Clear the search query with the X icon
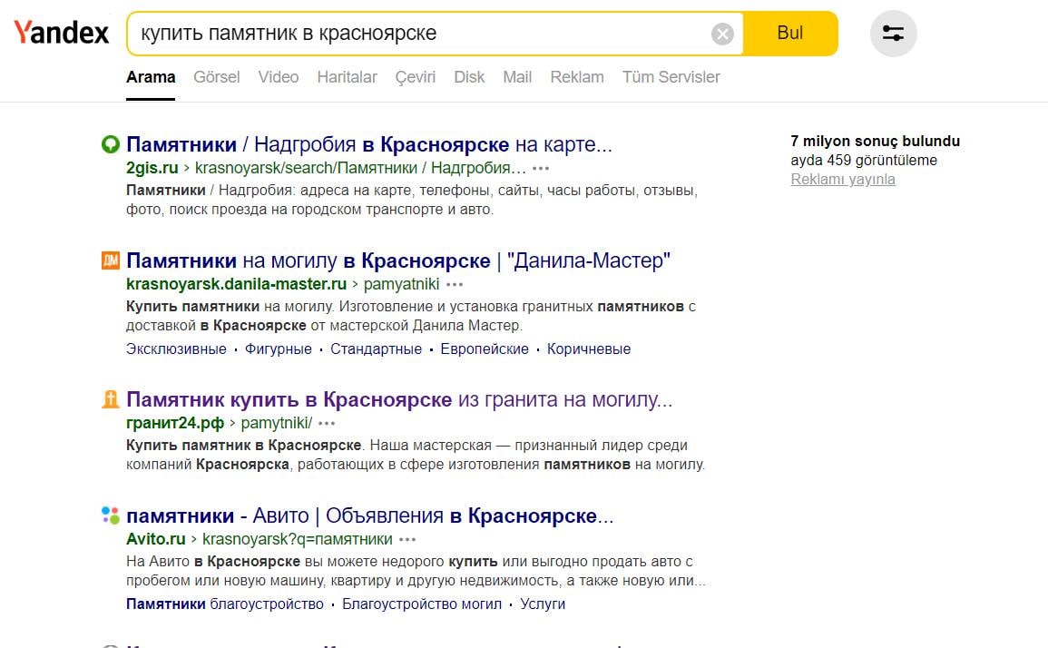Screen dimensions: 1048x648 coord(722,34)
